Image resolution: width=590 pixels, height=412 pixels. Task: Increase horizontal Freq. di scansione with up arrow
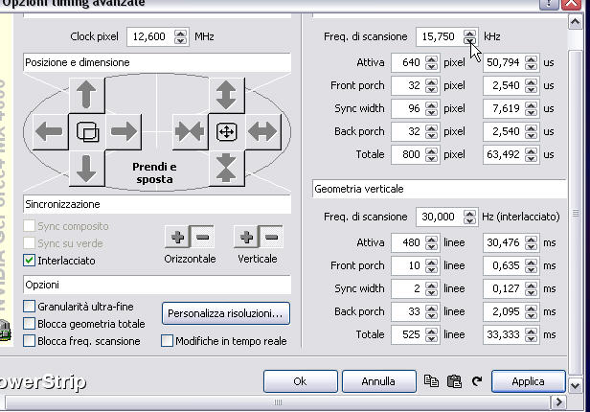point(469,33)
